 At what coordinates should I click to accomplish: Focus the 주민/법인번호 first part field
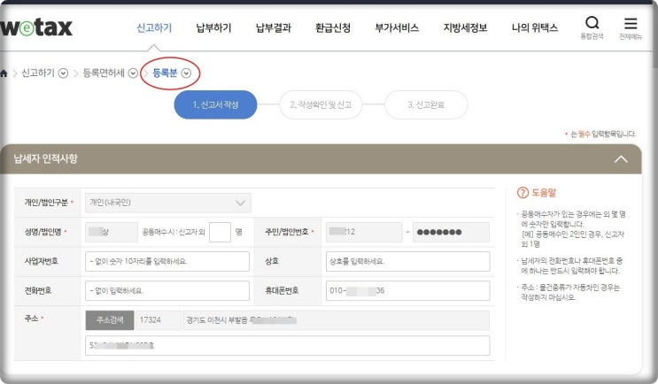364,232
